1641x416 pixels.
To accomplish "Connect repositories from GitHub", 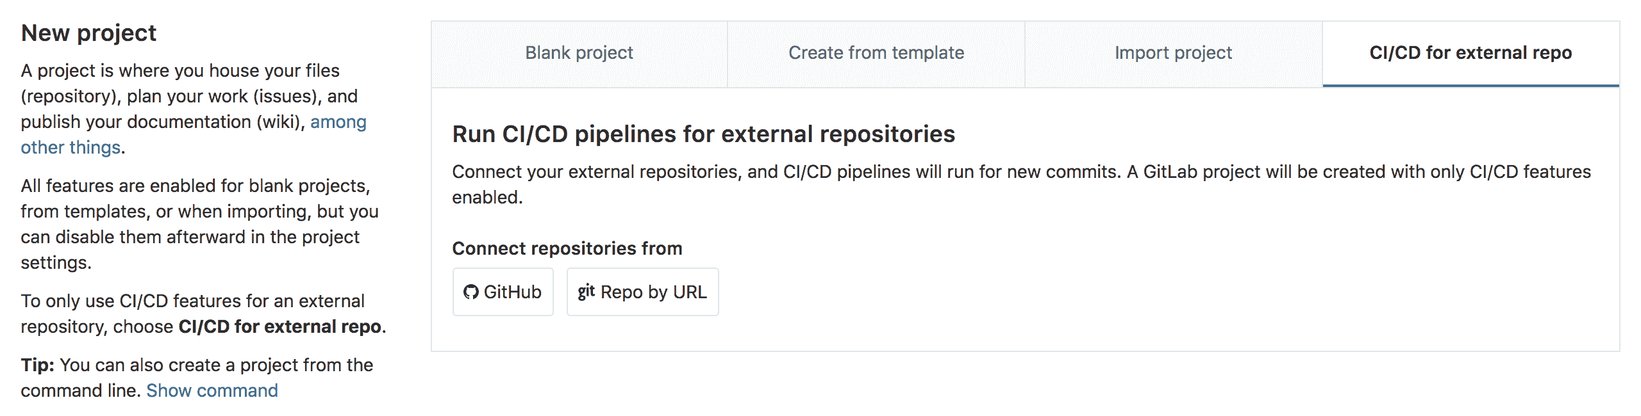I will (503, 292).
